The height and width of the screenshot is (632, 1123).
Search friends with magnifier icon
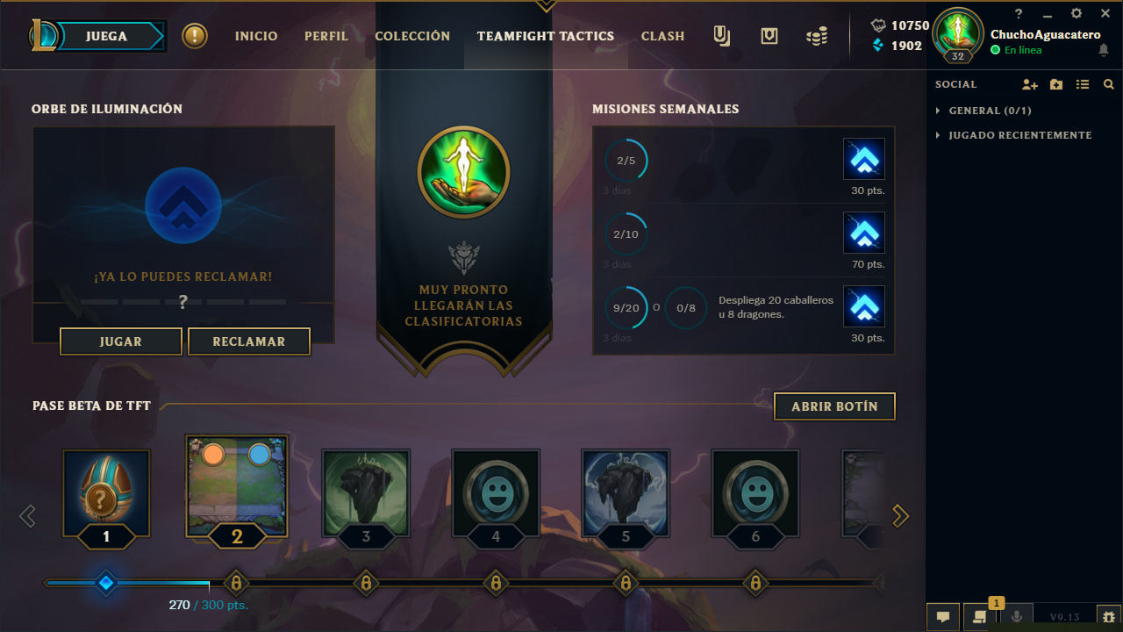click(x=1109, y=84)
